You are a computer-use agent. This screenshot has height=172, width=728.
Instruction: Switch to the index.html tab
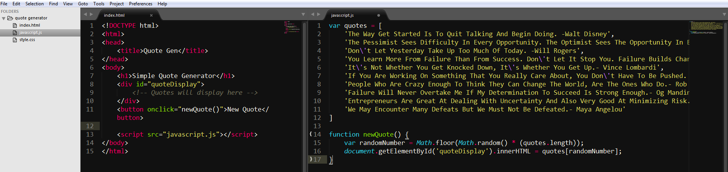click(x=114, y=15)
